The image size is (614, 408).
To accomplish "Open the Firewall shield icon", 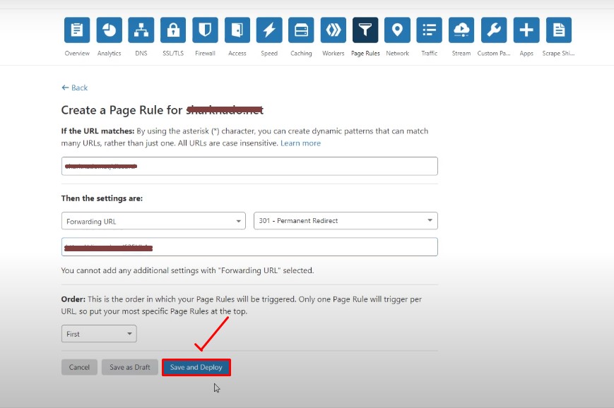I will tap(205, 30).
